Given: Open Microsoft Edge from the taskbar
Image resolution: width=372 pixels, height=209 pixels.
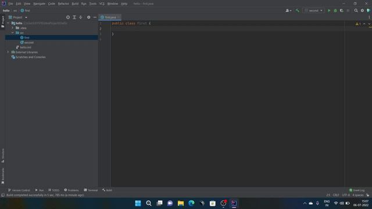Looking at the screenshot, I should (x=191, y=203).
